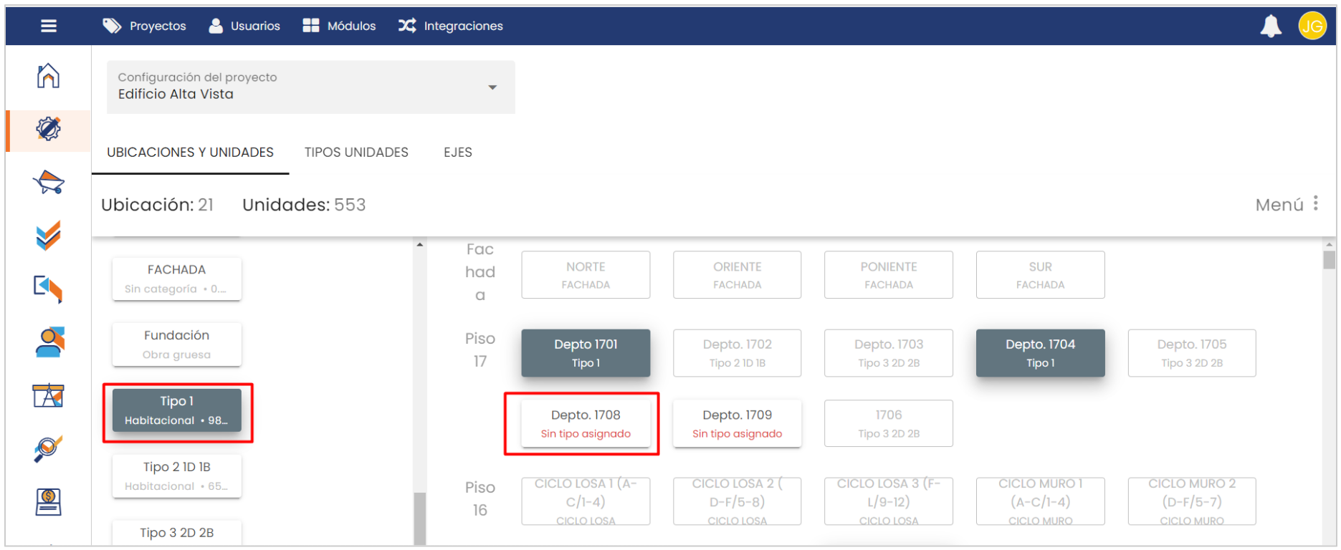Toggle selection of Depto 1701
This screenshot has height=550, width=1341.
(586, 353)
